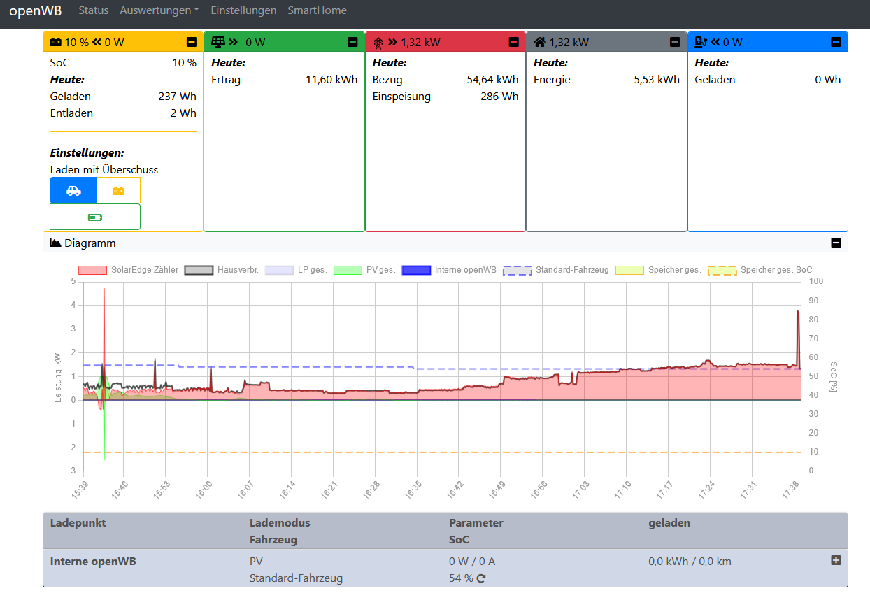Click the double-arrow icon in the PV header
The height and width of the screenshot is (593, 870).
pyautogui.click(x=233, y=42)
